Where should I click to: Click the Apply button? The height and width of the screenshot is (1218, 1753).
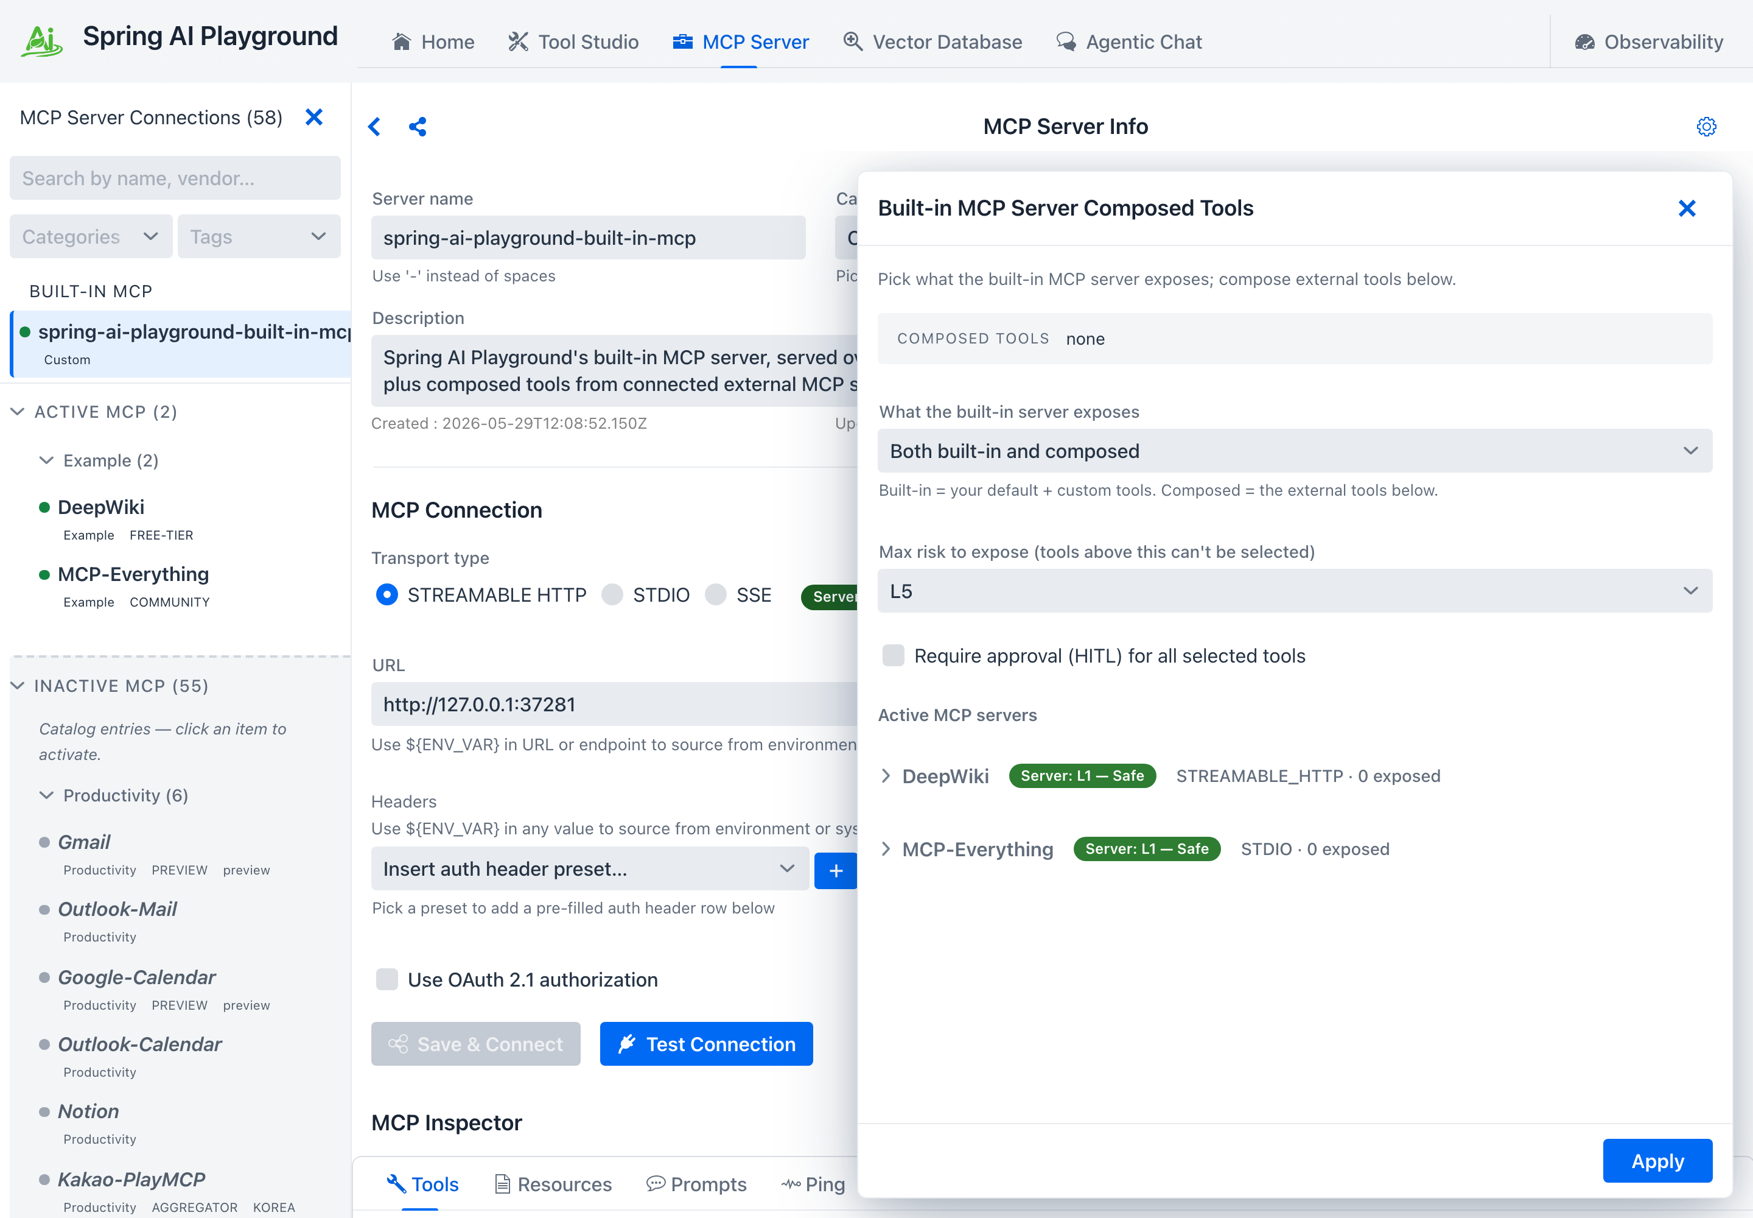pos(1657,1161)
